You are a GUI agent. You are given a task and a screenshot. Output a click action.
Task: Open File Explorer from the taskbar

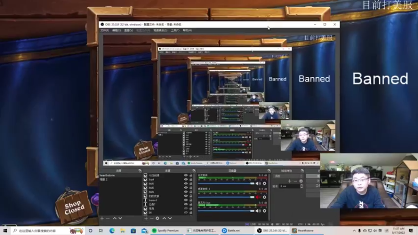coord(123,230)
